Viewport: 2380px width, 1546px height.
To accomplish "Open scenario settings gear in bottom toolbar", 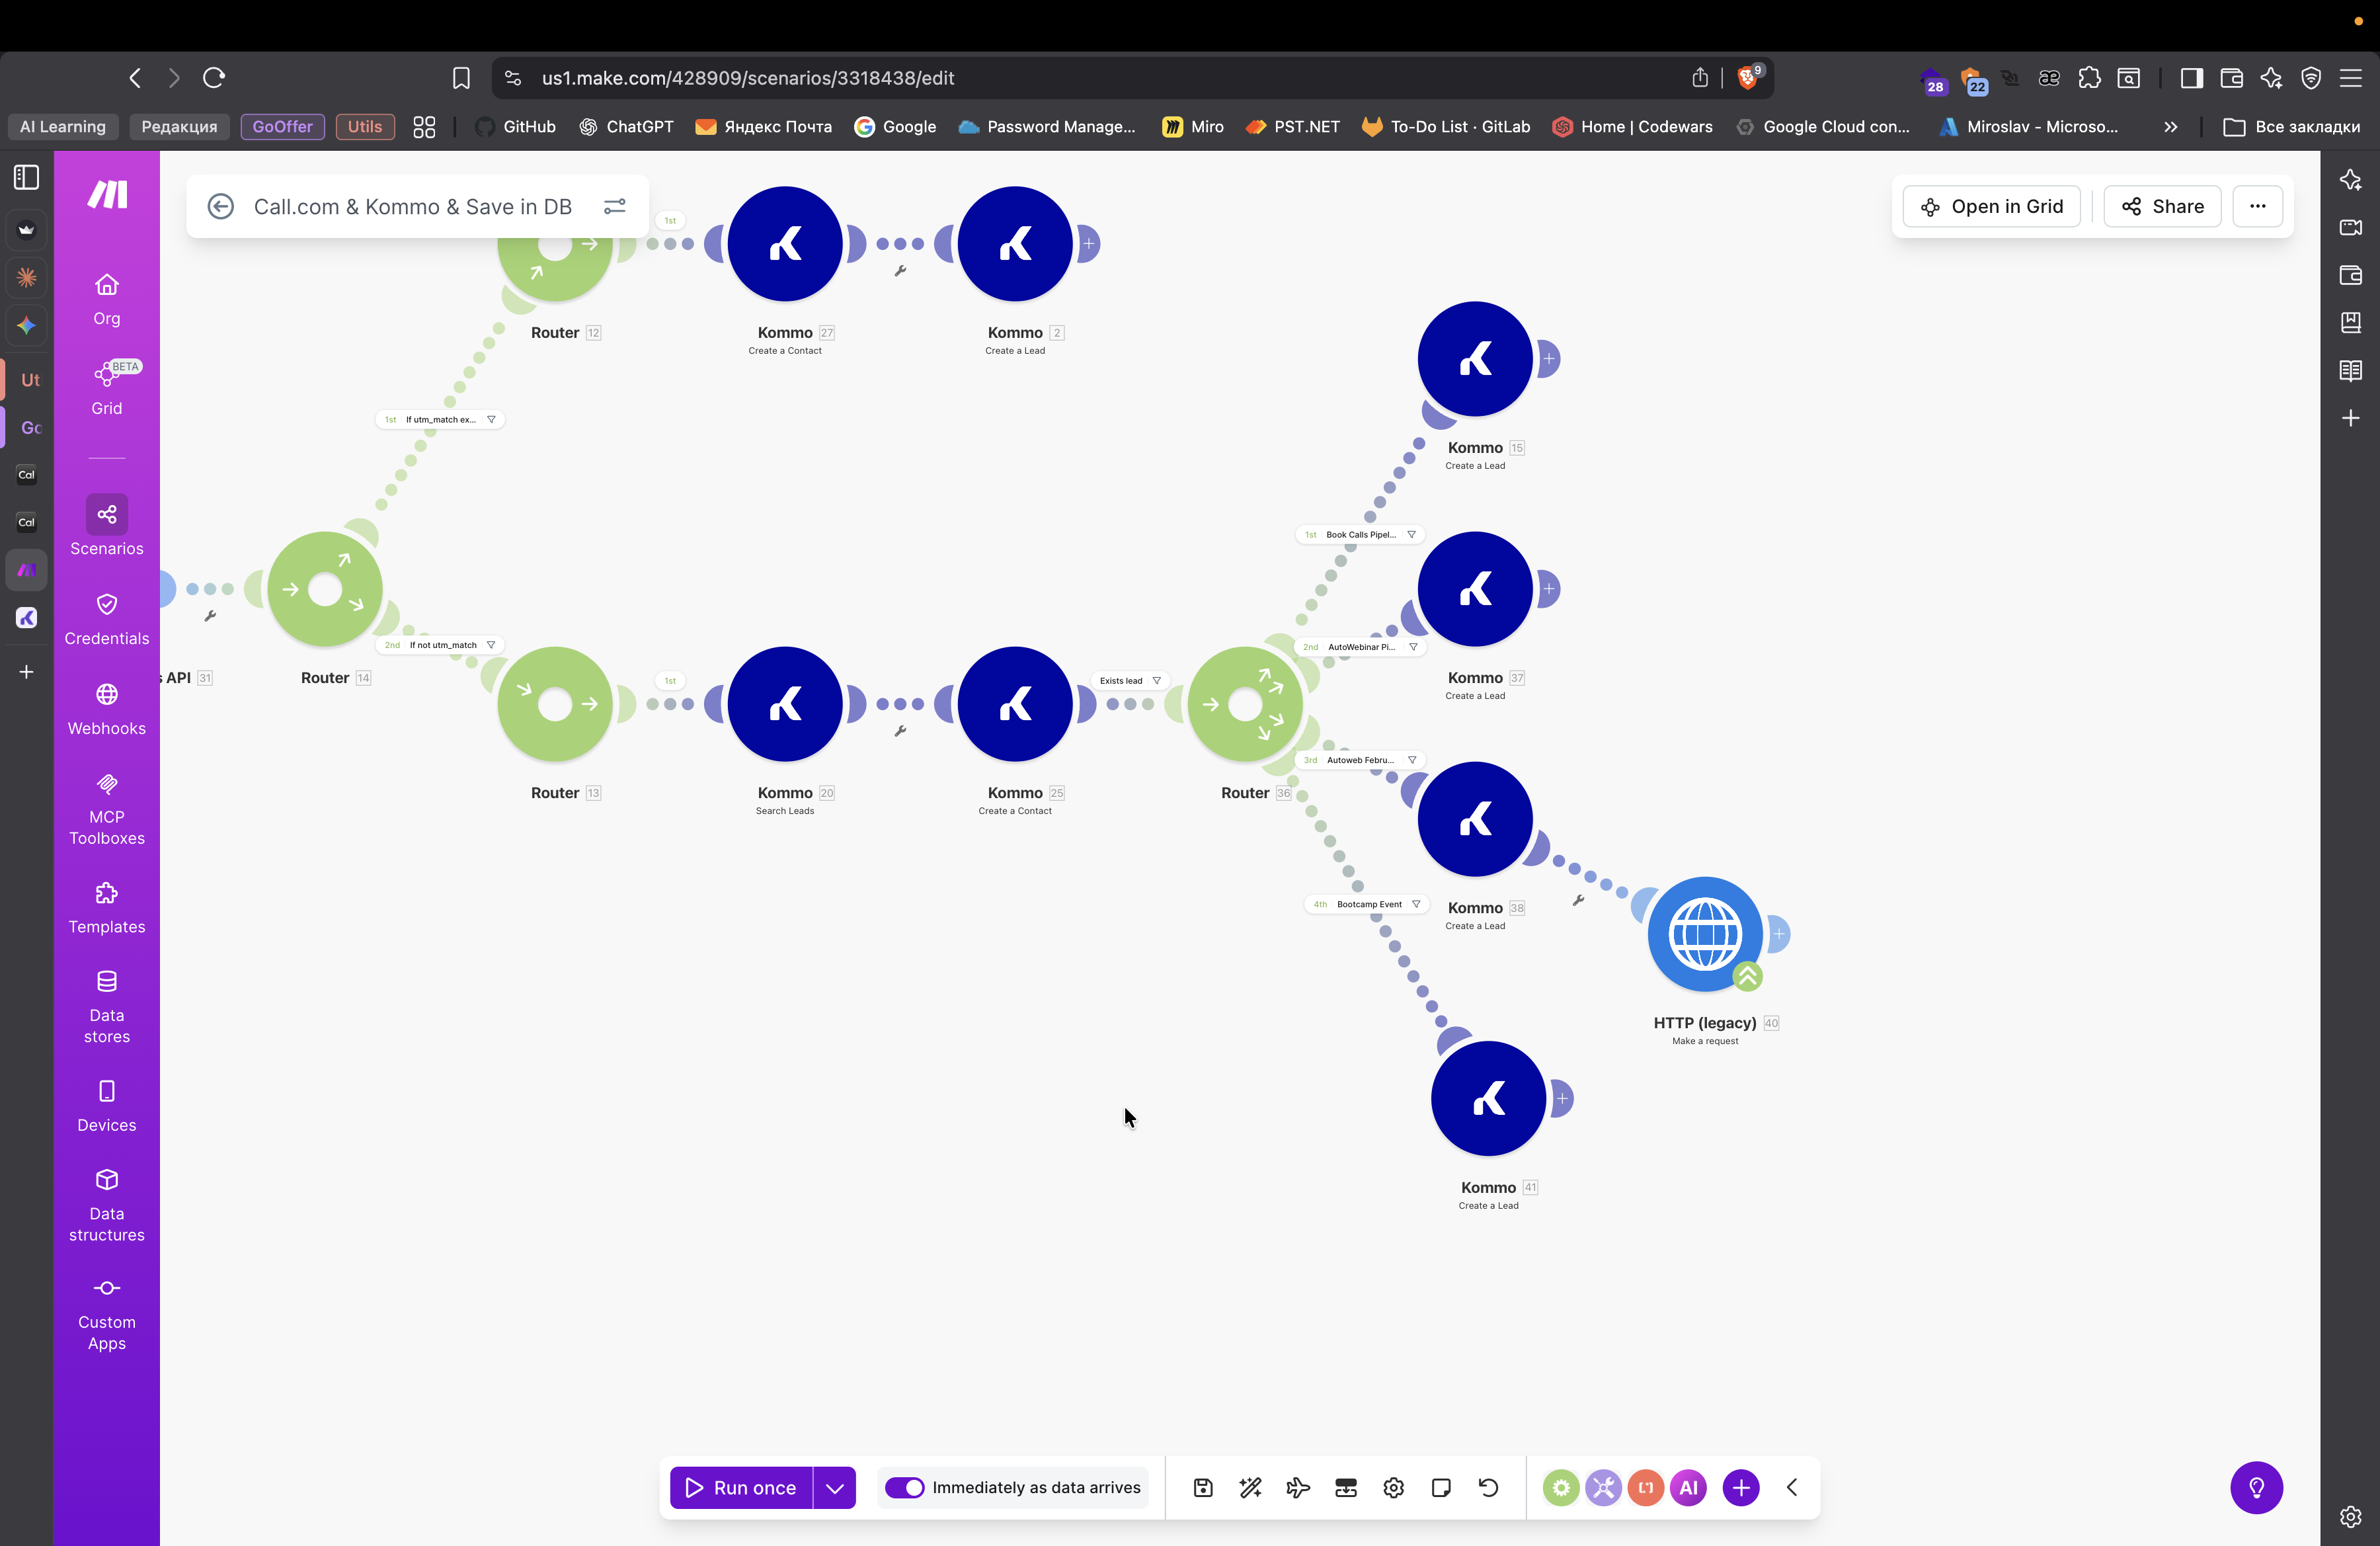I will [1393, 1488].
